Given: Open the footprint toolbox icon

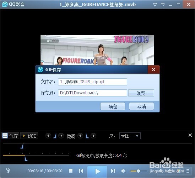Looking at the screenshot, I should 8,171.
